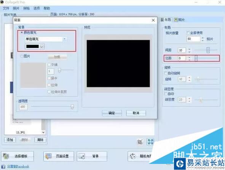Open the 分享到Facebook link

click(x=18, y=167)
